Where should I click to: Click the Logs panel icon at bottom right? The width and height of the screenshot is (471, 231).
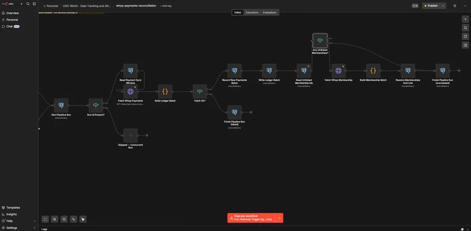(462, 229)
